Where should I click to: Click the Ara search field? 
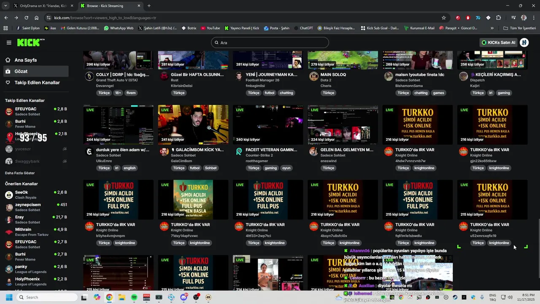270,43
